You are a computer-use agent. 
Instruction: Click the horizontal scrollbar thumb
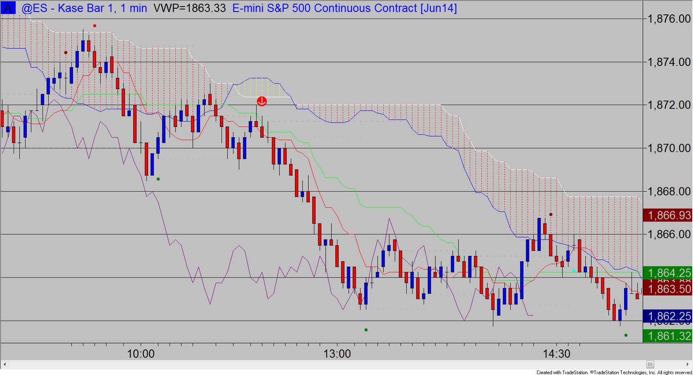(650, 364)
